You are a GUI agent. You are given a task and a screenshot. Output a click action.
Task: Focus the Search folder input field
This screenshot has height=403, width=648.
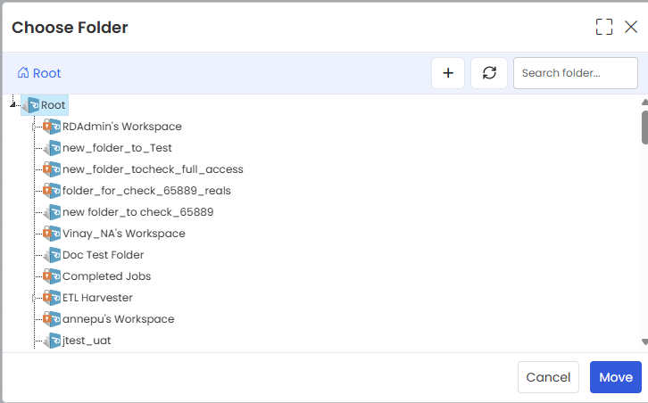[576, 73]
